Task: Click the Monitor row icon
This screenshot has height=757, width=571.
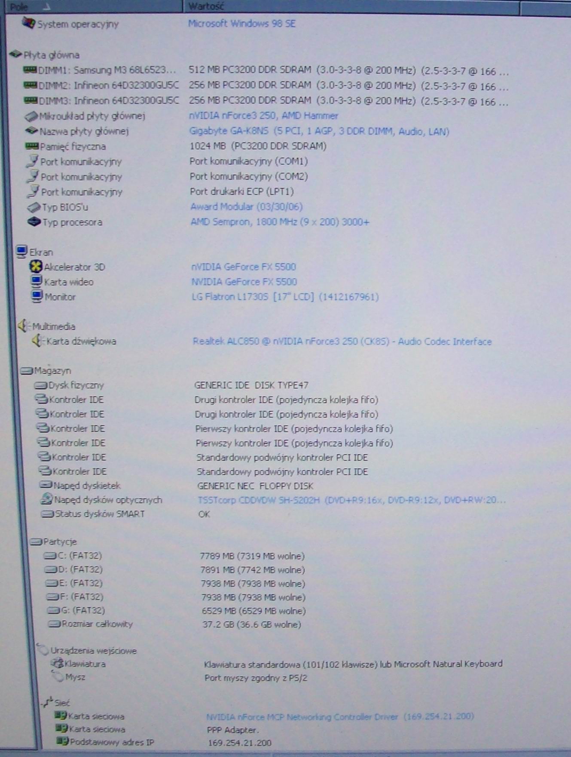Action: (37, 296)
